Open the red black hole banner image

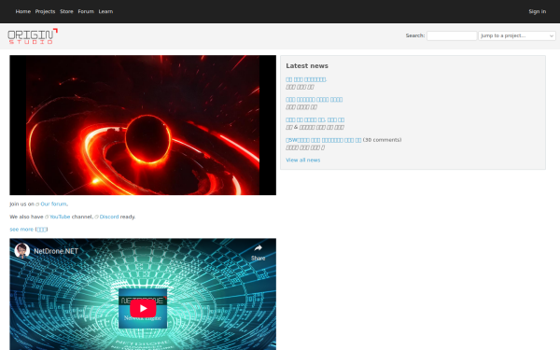[x=143, y=125]
